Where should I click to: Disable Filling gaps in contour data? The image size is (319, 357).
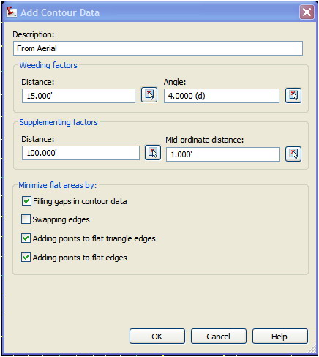[x=26, y=201]
